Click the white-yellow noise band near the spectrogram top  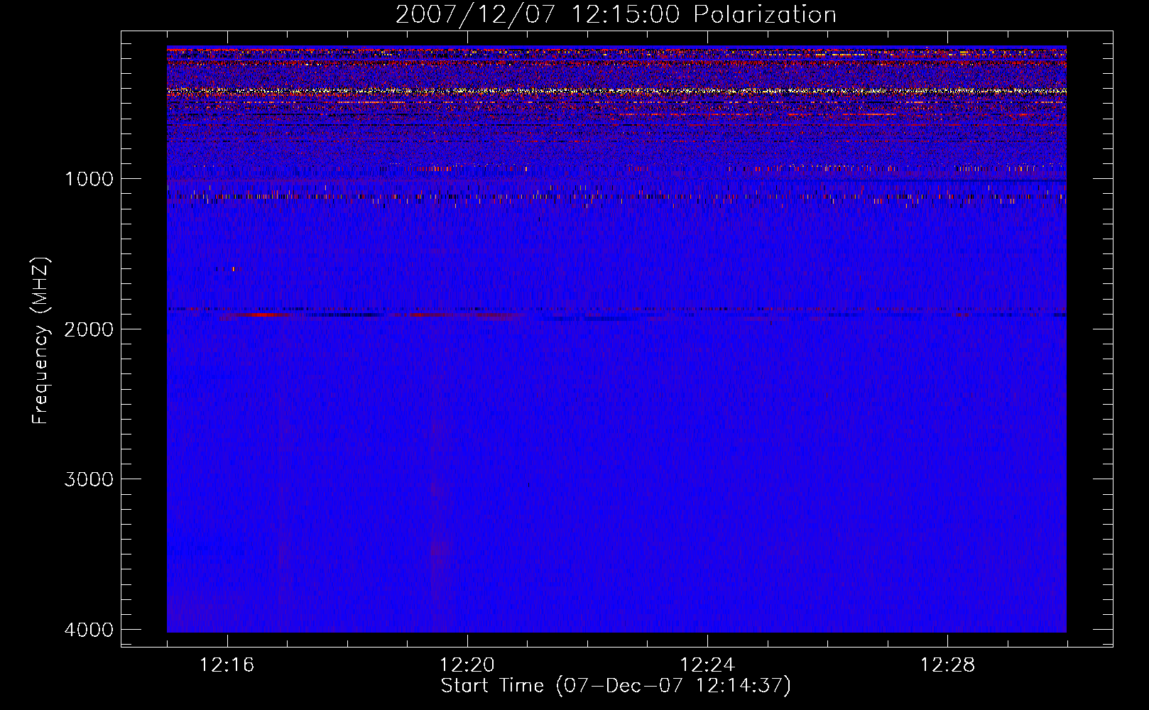point(616,91)
